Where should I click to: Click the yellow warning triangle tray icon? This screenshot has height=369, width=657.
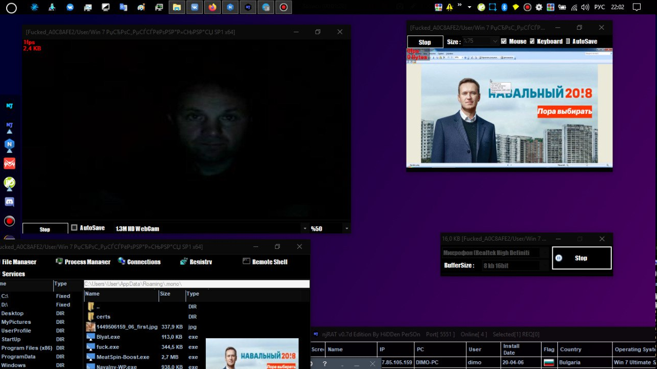click(x=450, y=7)
